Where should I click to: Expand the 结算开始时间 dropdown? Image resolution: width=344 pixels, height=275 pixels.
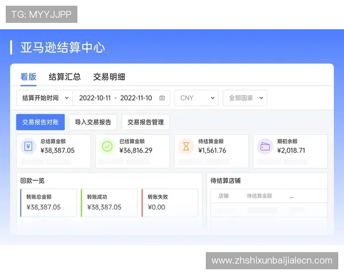tap(45, 98)
